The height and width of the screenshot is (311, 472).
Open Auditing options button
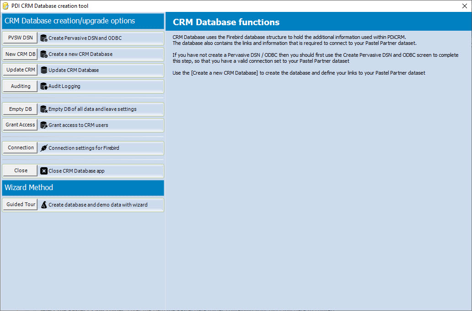coord(21,86)
